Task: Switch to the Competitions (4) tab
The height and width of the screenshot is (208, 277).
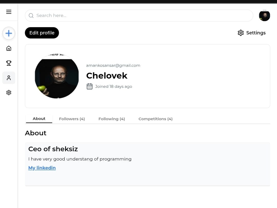Action: click(155, 119)
